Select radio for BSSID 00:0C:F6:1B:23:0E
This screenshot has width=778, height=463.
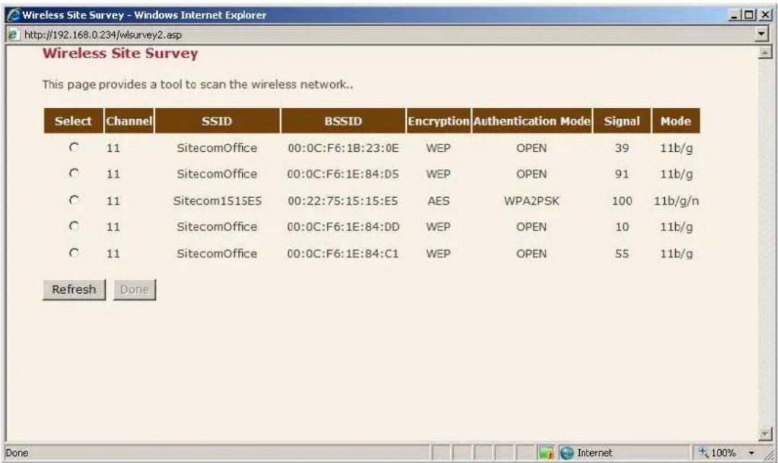74,147
